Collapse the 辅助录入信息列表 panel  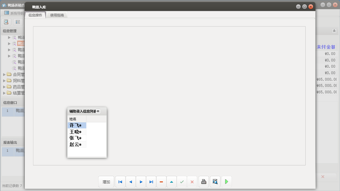tap(98, 111)
